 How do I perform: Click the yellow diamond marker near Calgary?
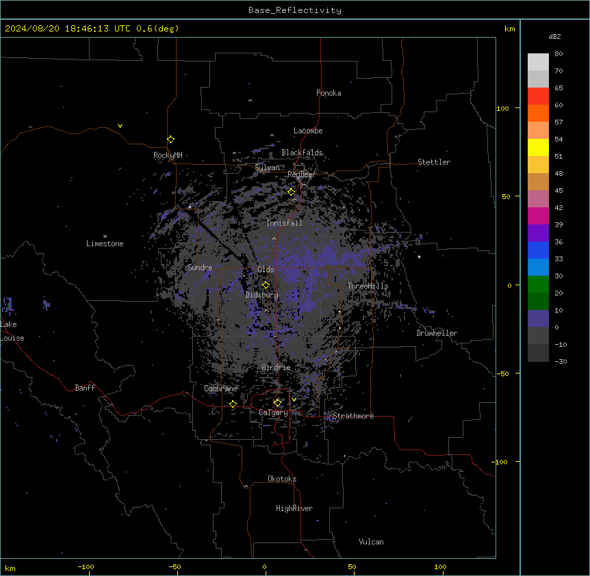(x=277, y=403)
